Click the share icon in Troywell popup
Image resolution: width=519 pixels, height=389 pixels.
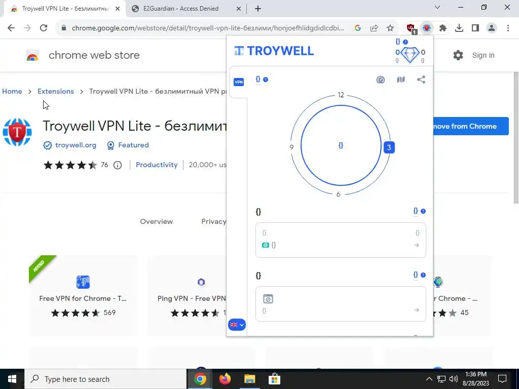click(x=421, y=80)
